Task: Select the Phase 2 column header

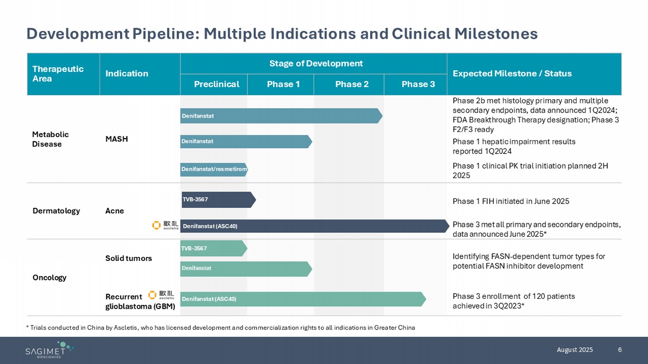Action: pos(352,84)
